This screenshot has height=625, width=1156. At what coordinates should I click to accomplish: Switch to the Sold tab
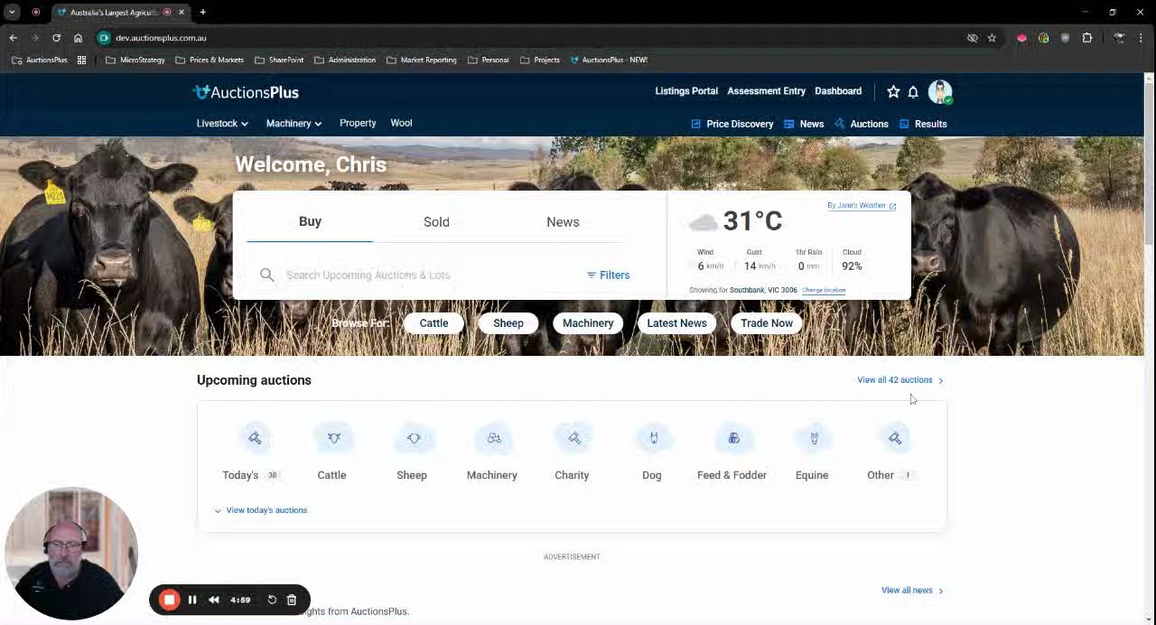[436, 221]
